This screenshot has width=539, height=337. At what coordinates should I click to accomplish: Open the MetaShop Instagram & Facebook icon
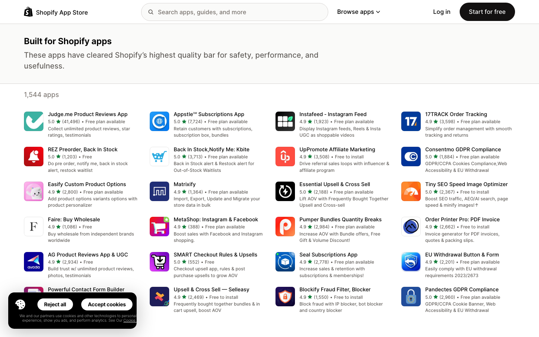coord(159,227)
